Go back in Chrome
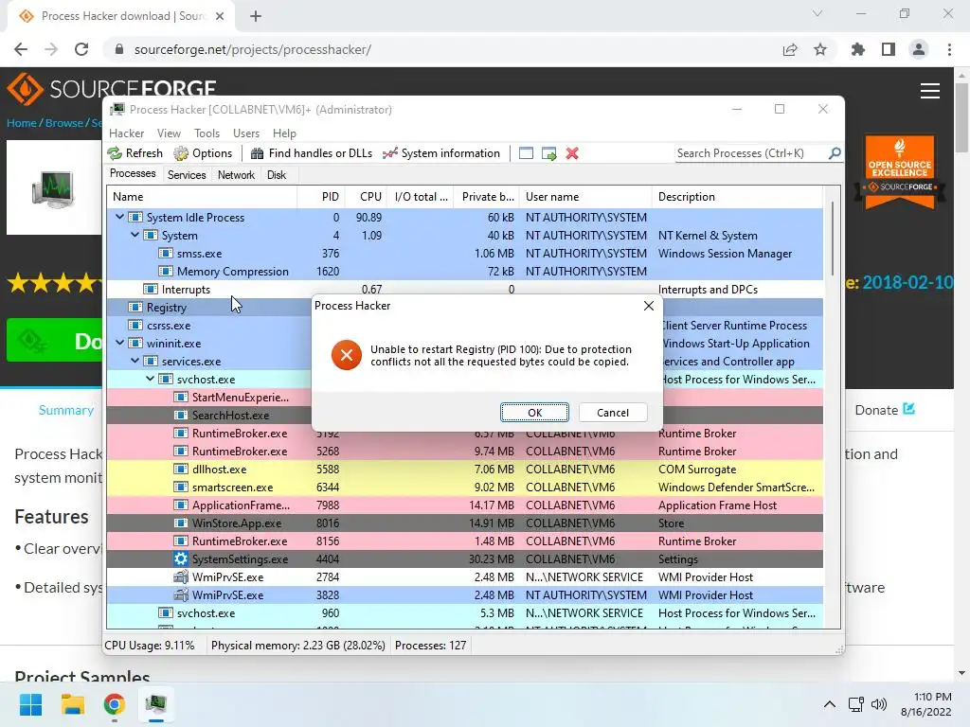970x727 pixels. (x=21, y=49)
